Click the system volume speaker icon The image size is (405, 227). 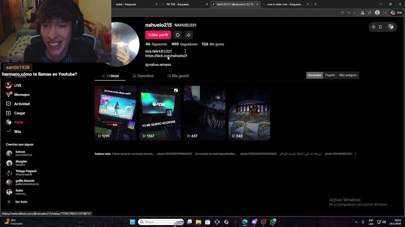tap(384, 222)
